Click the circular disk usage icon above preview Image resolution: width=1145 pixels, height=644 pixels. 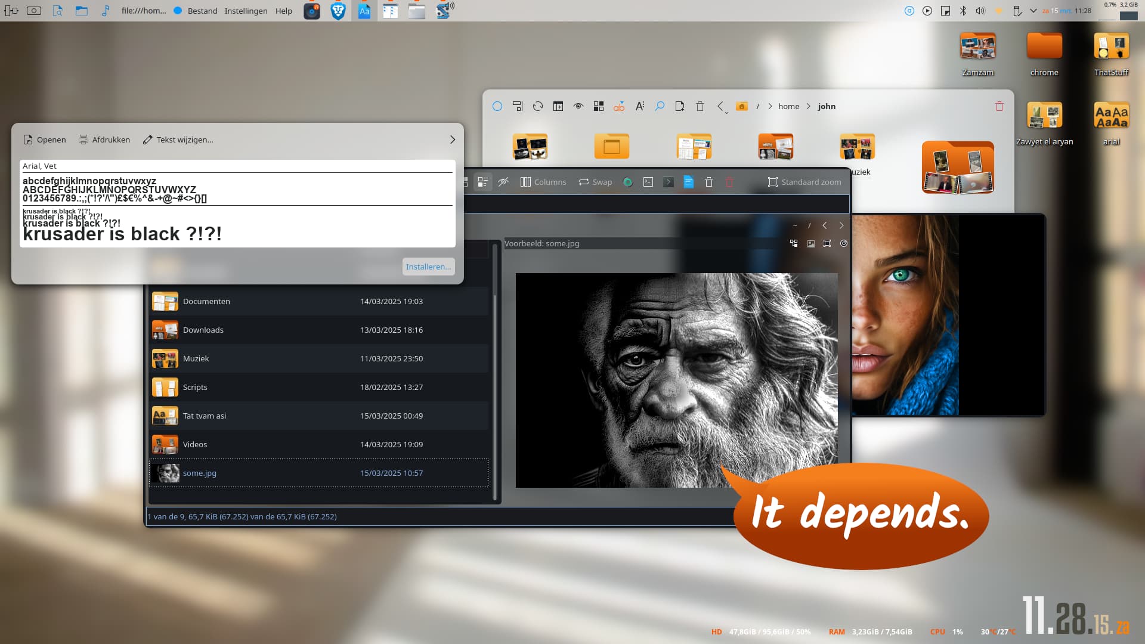843,243
